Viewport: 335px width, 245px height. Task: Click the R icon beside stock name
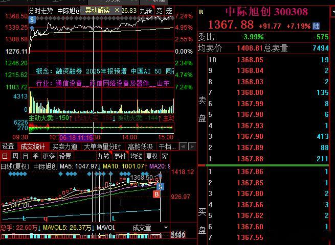click(x=201, y=12)
